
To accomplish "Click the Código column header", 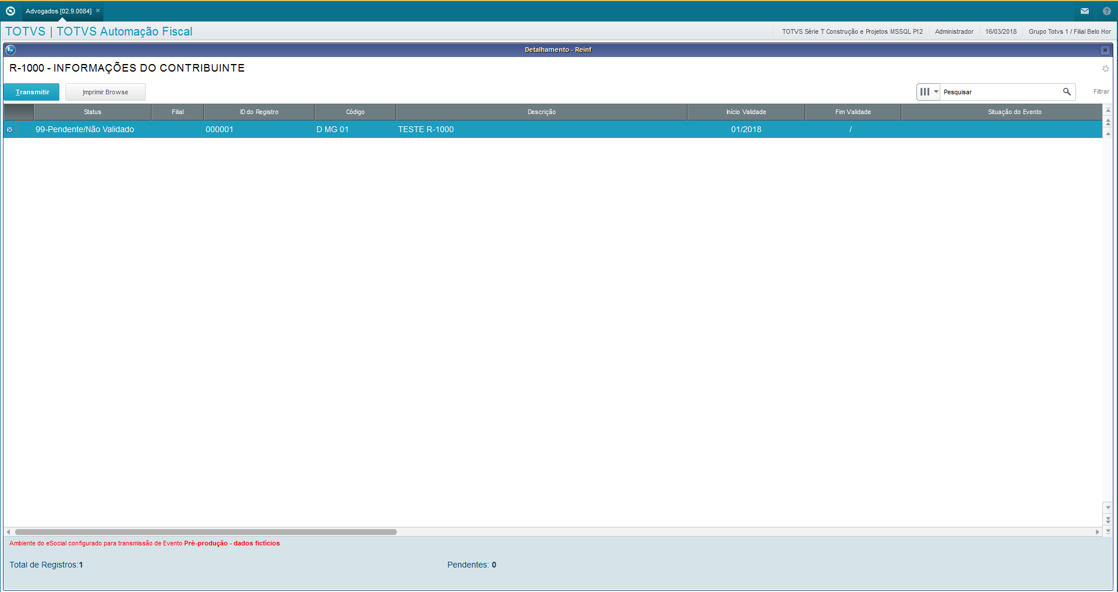I will point(355,112).
